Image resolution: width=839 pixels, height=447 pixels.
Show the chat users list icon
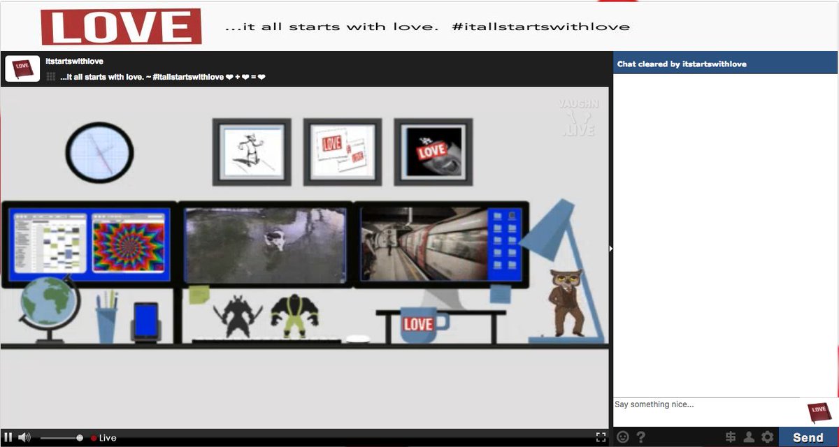click(749, 437)
